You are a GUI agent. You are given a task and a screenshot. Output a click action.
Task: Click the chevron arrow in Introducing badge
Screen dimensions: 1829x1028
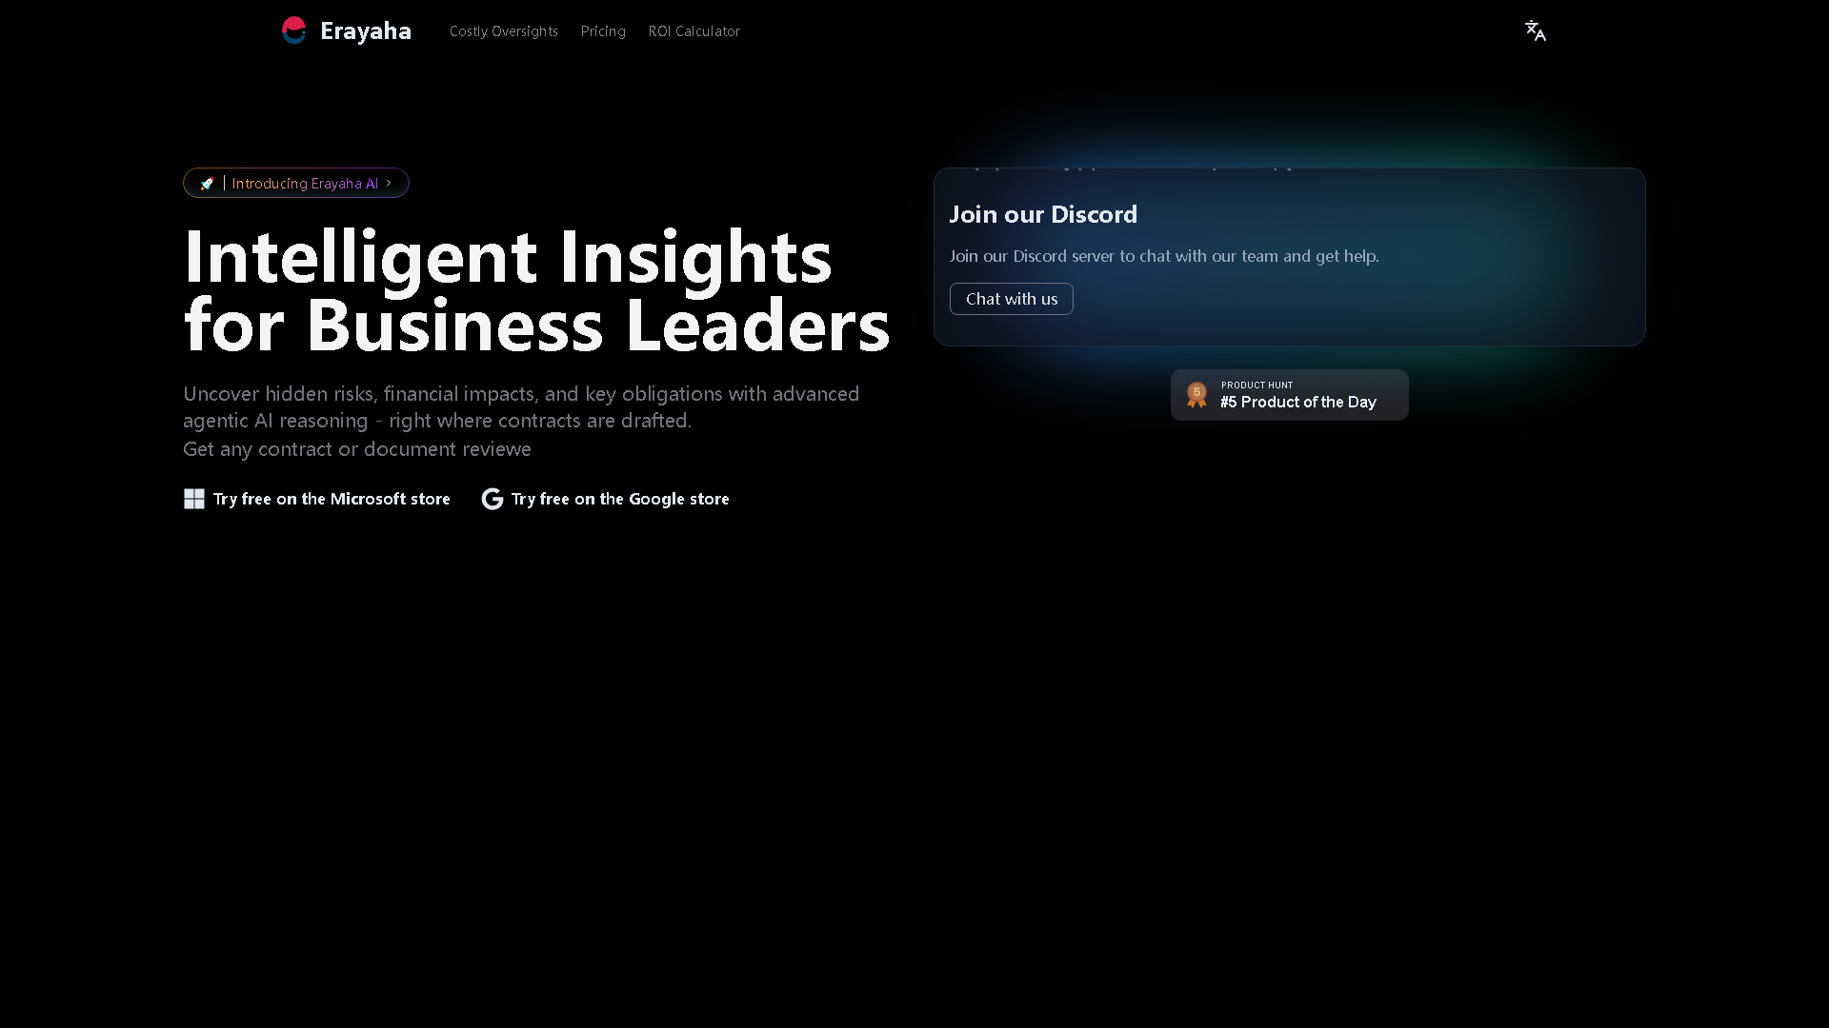[389, 183]
